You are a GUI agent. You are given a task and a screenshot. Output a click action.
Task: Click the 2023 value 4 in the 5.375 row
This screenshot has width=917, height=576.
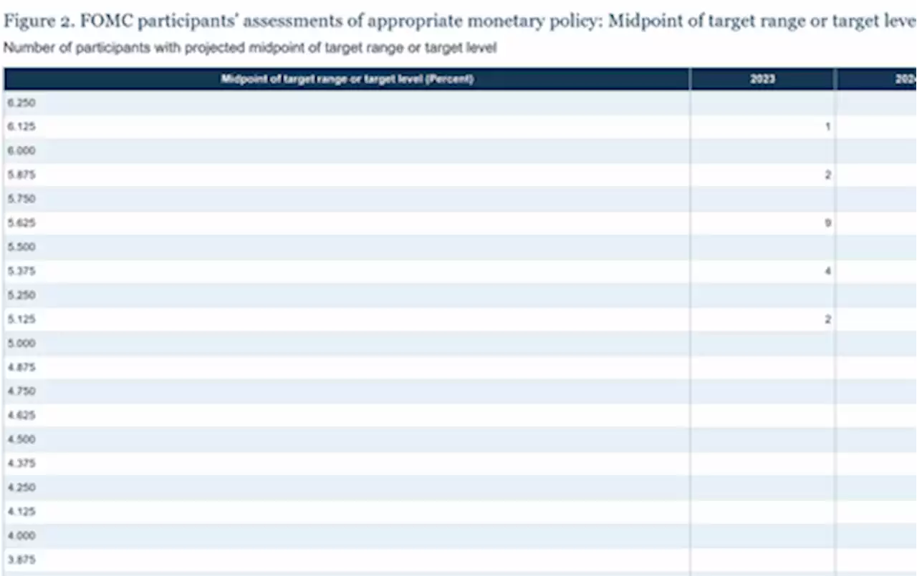[x=827, y=271]
